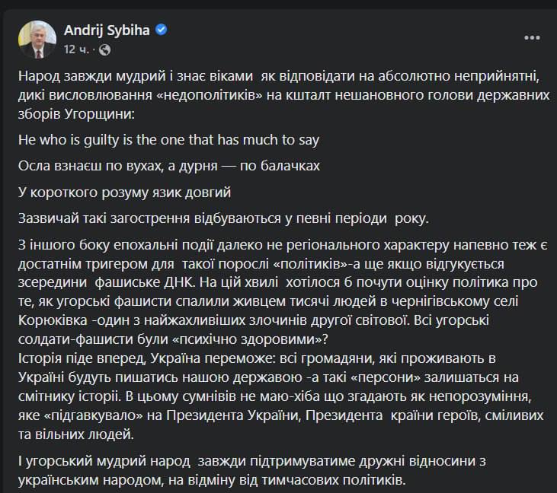Click the "12 ч." post timestamp
Screen dimensions: 557x493
77,49
